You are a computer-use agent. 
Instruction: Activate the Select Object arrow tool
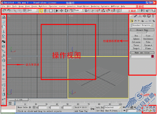pyautogui.click(x=41, y=11)
